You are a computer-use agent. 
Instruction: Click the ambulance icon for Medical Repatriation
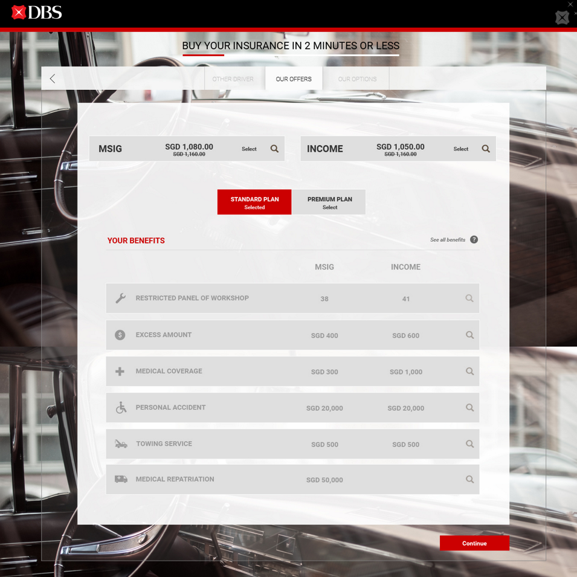click(x=121, y=479)
